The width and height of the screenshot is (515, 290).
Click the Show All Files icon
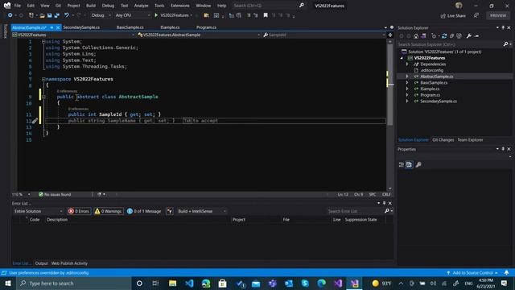click(459, 35)
